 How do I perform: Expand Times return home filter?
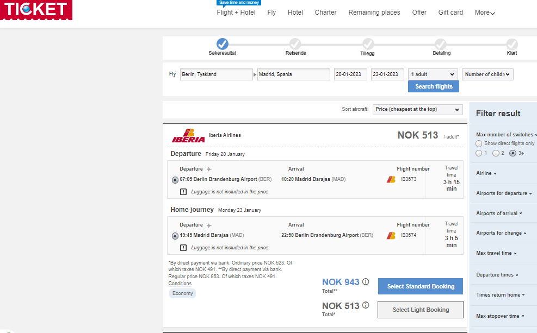click(x=501, y=295)
